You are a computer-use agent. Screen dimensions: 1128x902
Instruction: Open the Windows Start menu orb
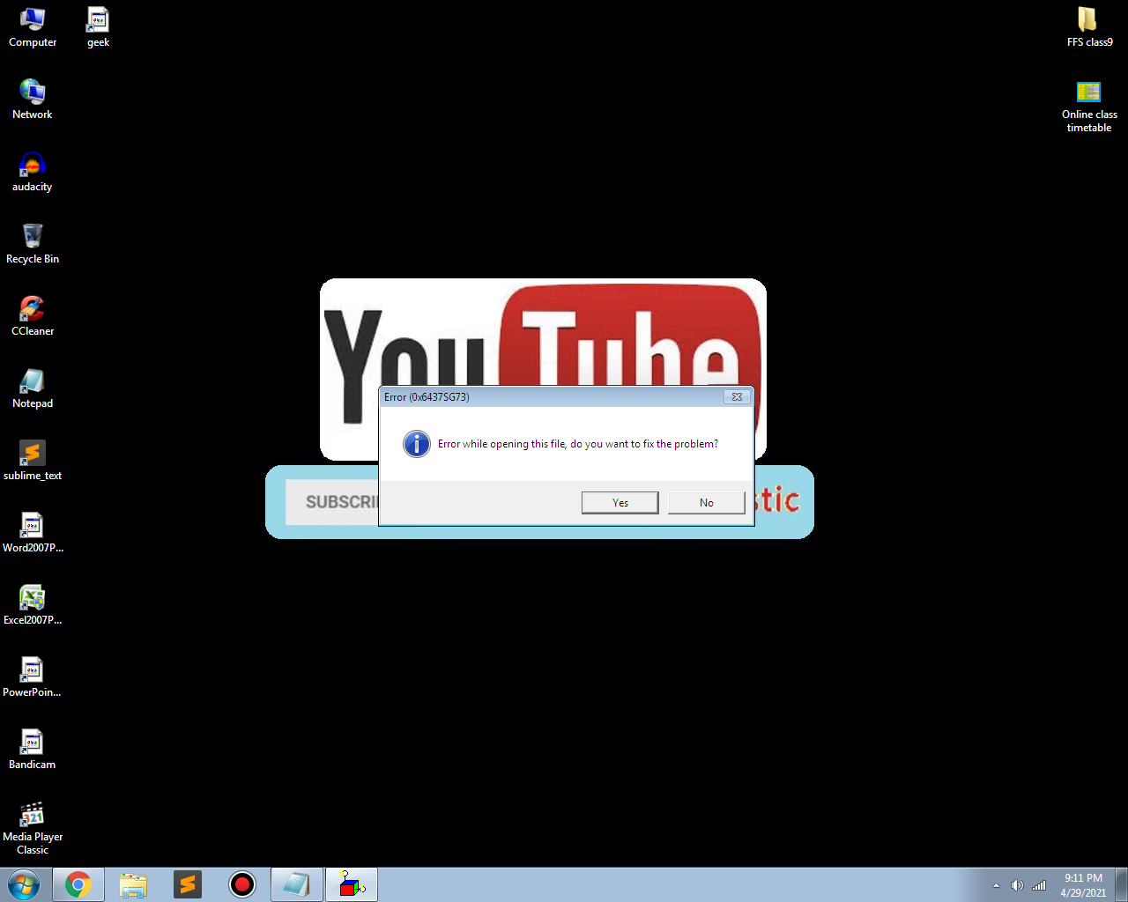[24, 884]
